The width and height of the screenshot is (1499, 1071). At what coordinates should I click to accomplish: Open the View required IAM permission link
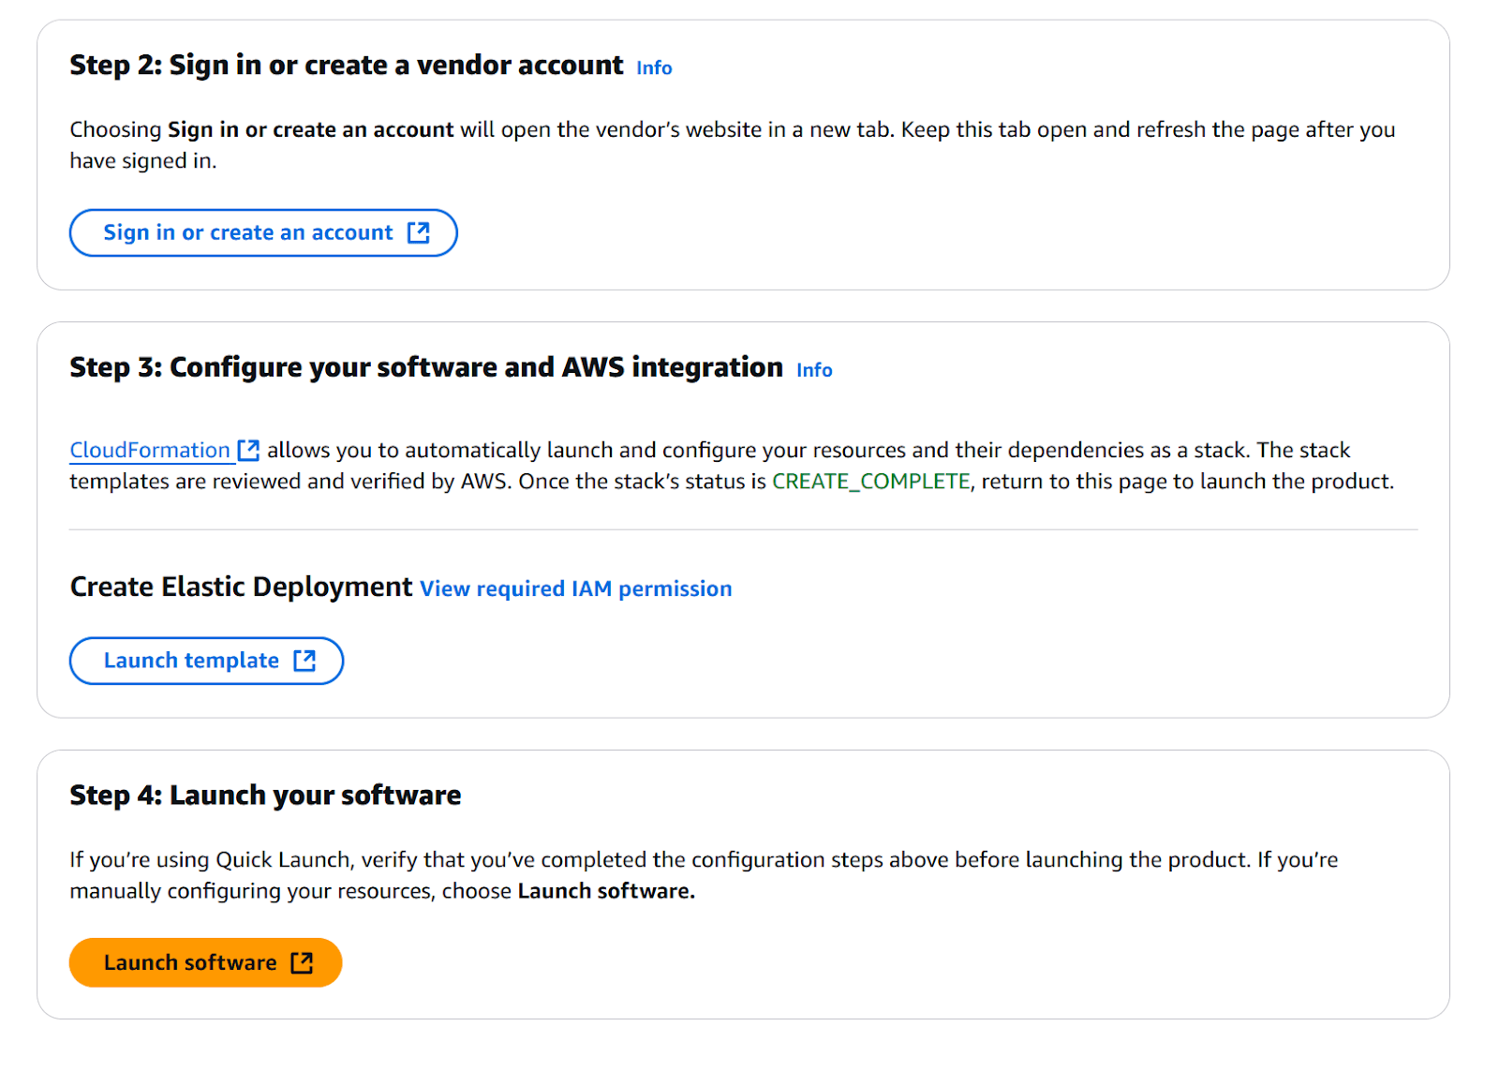tap(575, 588)
